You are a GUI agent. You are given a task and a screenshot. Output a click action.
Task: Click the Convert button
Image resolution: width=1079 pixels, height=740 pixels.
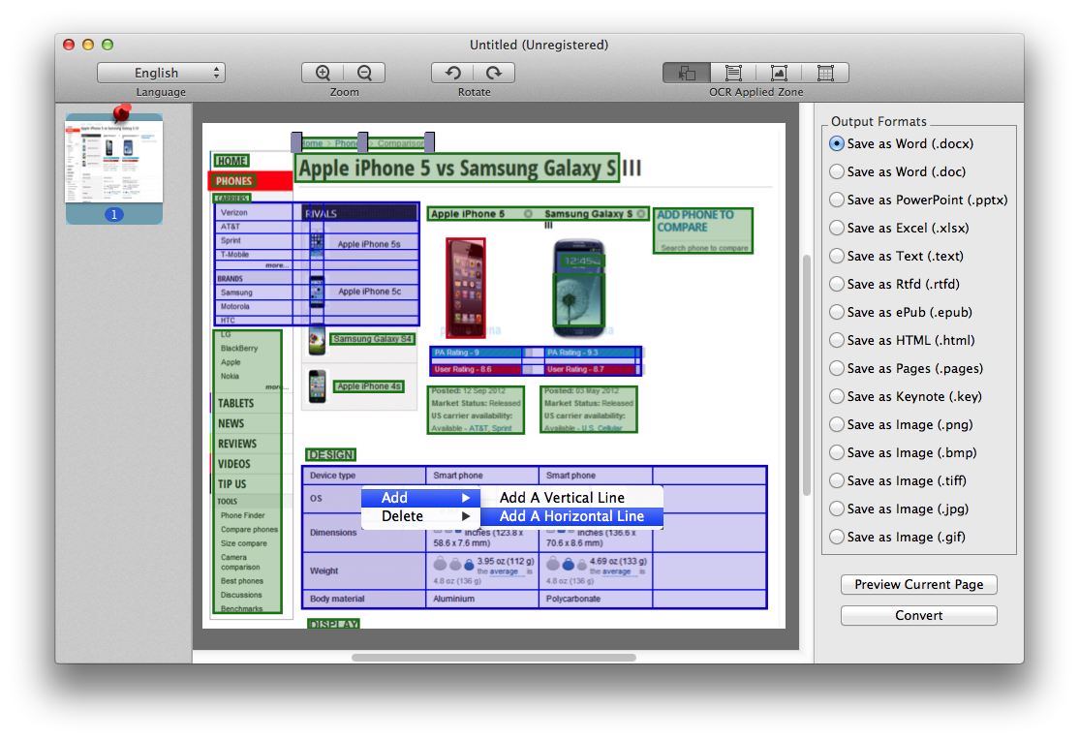tap(918, 615)
